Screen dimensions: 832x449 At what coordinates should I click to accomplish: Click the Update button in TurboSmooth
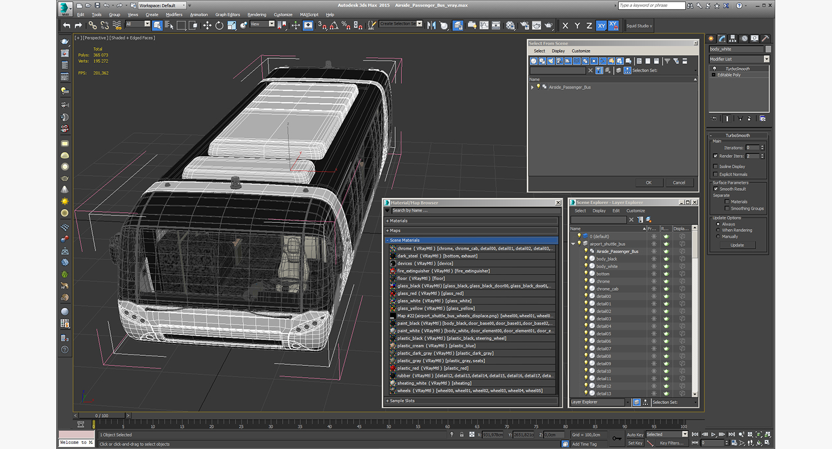pos(737,245)
